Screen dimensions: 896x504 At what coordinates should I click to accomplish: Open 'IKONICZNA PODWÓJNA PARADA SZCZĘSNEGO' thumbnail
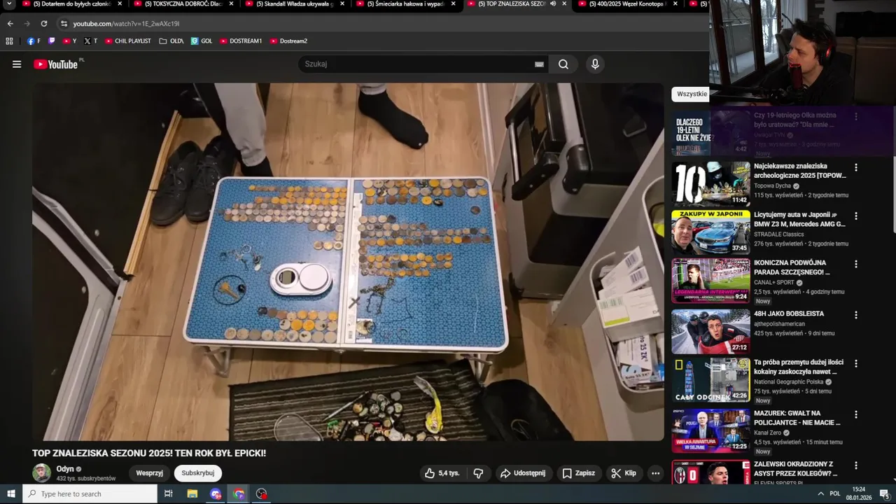pos(710,281)
